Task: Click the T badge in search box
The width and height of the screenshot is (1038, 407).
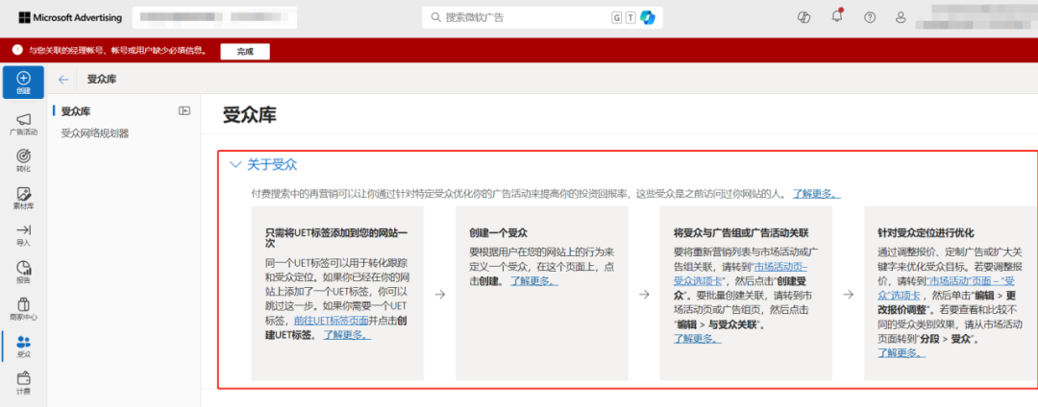Action: (630, 18)
